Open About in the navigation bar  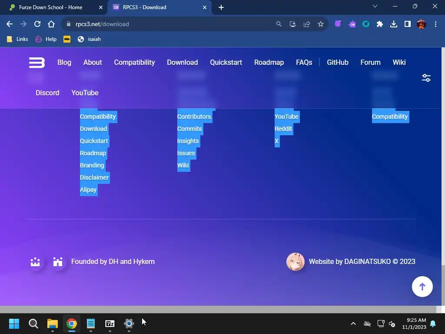[93, 63]
